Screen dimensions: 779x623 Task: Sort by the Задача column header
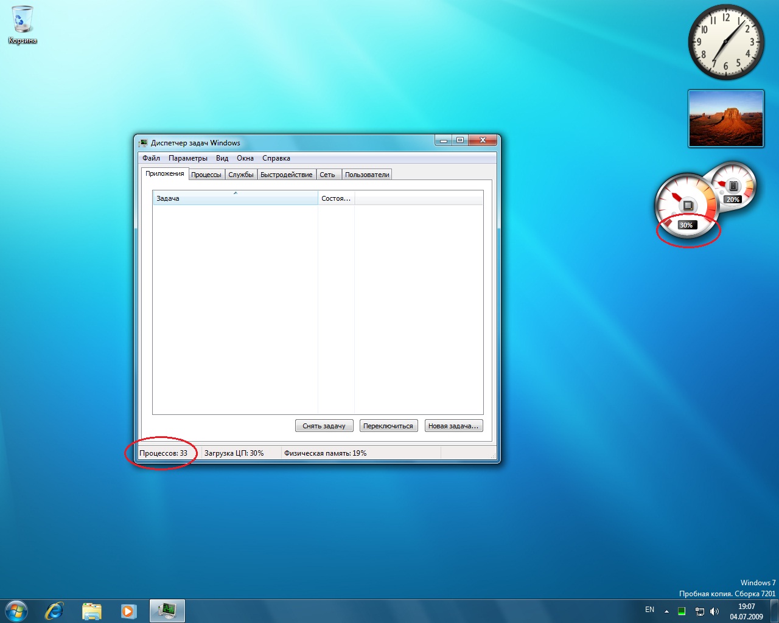coord(235,198)
